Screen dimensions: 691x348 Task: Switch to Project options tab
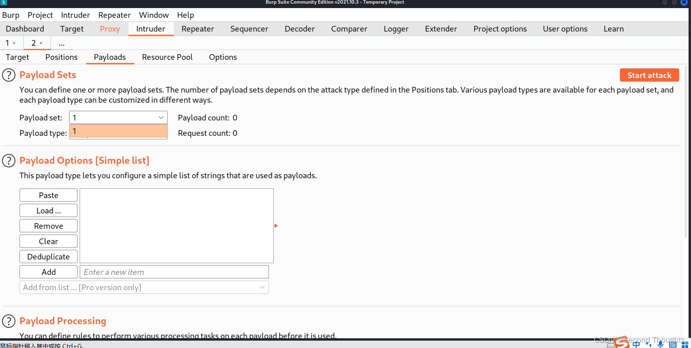(x=500, y=29)
